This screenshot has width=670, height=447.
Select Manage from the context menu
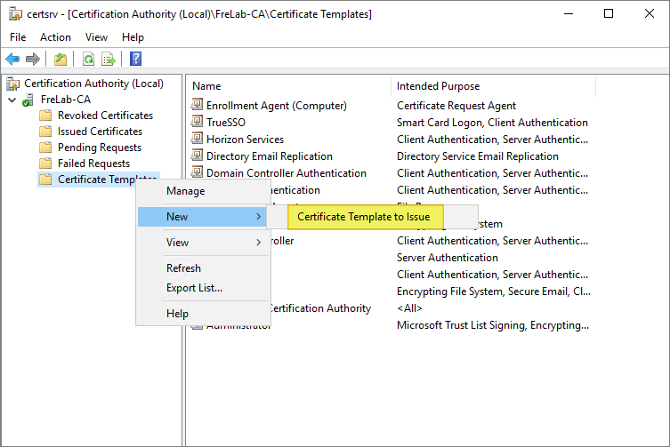click(x=185, y=191)
